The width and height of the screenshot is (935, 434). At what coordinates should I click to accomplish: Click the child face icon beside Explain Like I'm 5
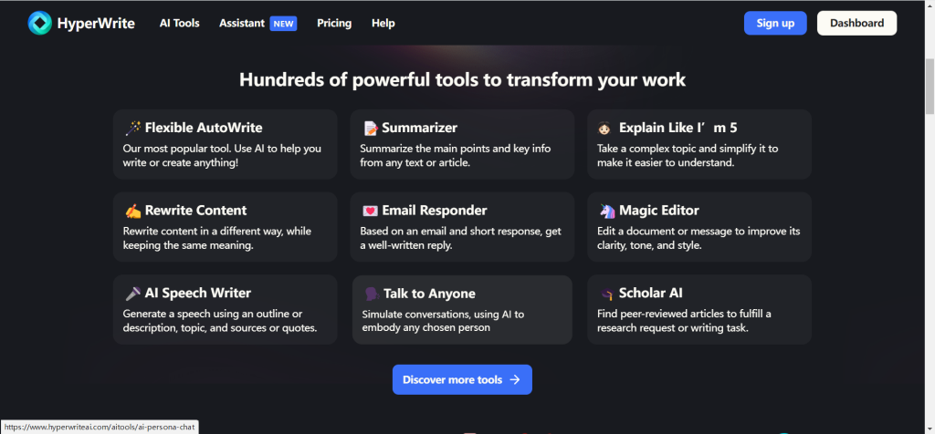tap(604, 128)
